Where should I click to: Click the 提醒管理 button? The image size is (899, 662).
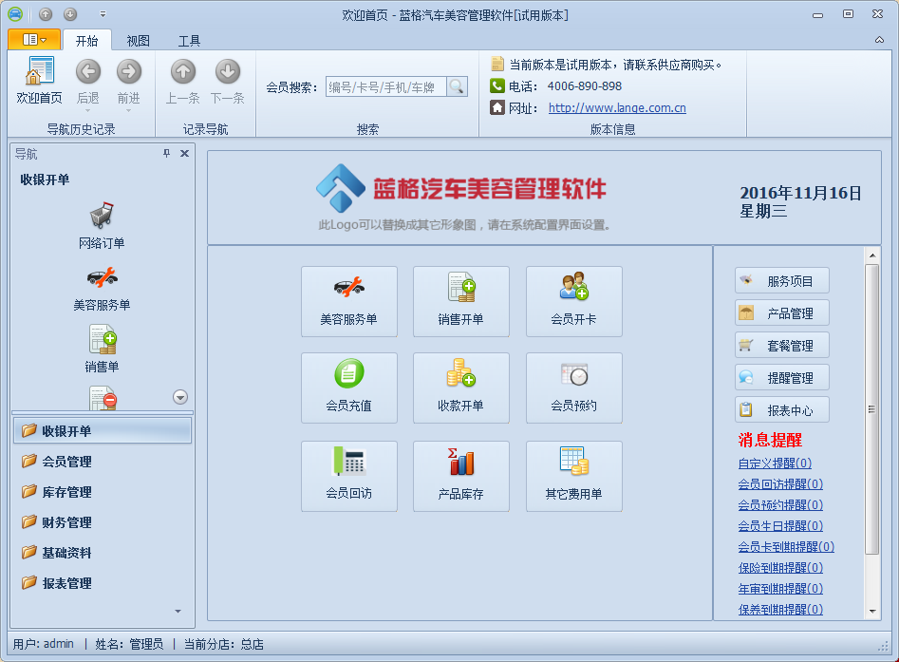tap(782, 377)
